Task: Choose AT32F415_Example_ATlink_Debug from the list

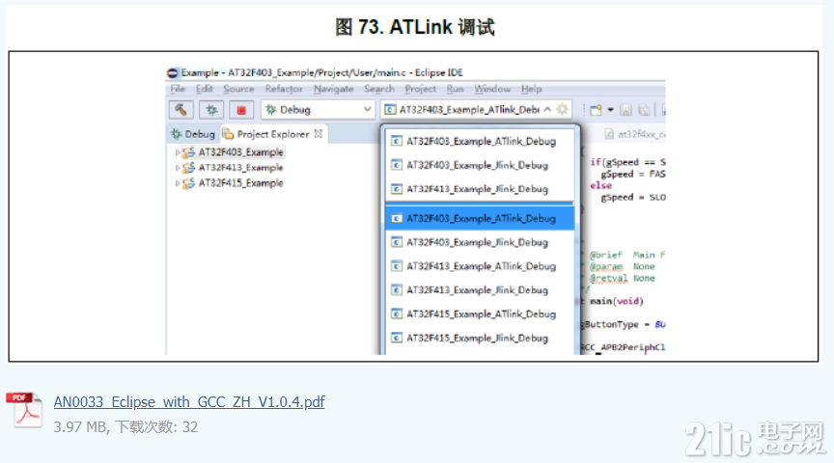Action: click(480, 313)
